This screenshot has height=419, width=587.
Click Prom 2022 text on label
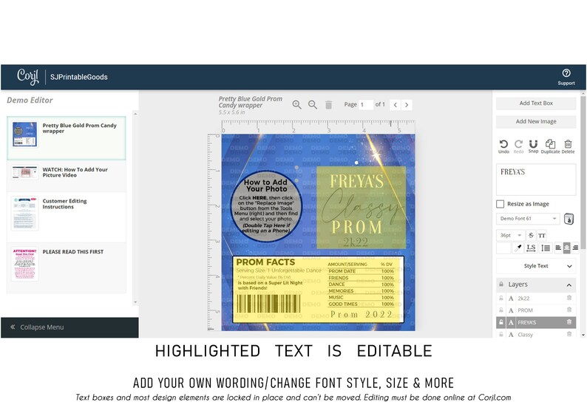(x=362, y=315)
